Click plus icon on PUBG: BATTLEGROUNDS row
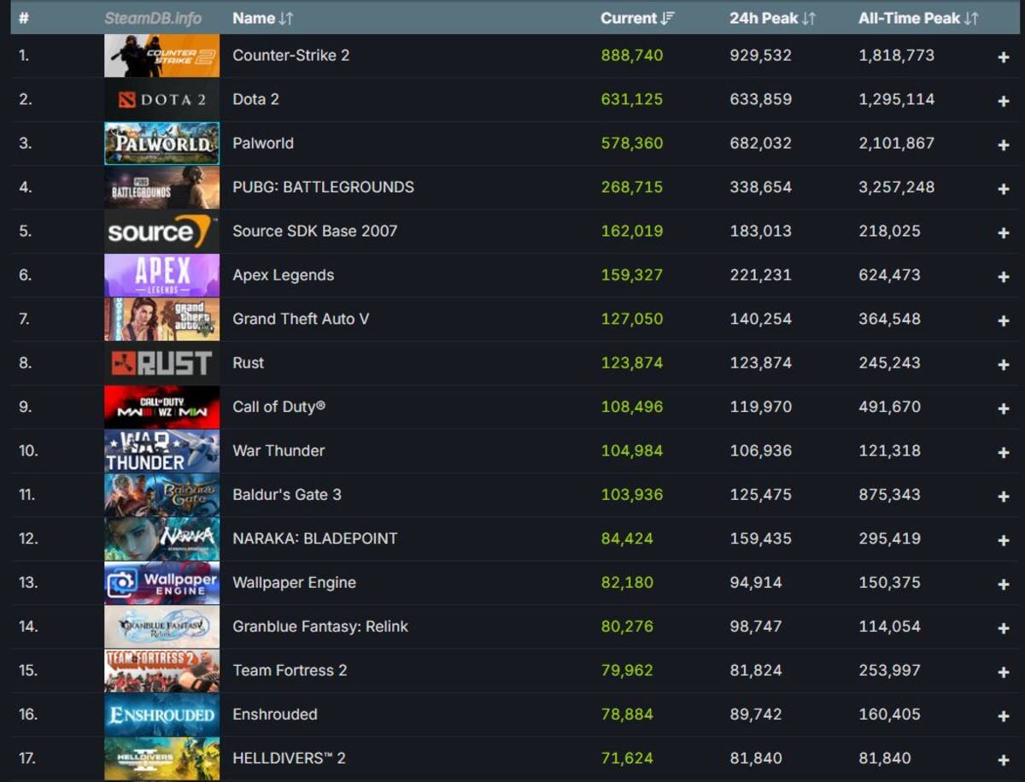This screenshot has height=782, width=1025. tap(1004, 188)
